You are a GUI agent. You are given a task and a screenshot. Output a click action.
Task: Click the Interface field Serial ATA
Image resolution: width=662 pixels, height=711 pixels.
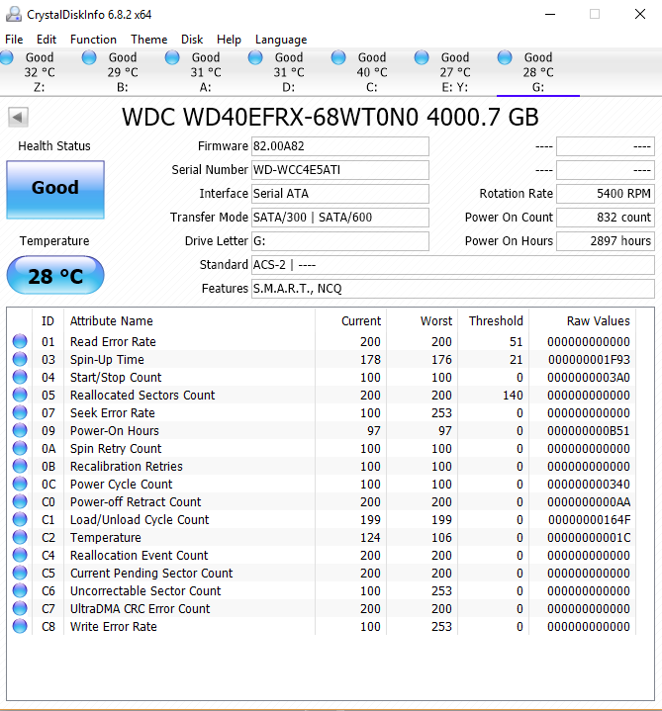(340, 194)
